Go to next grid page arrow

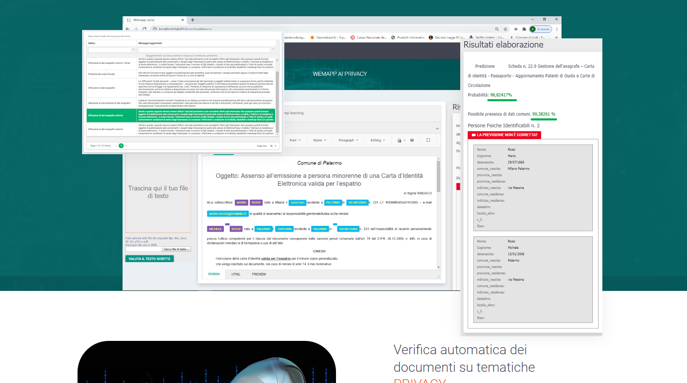pyautogui.click(x=126, y=146)
